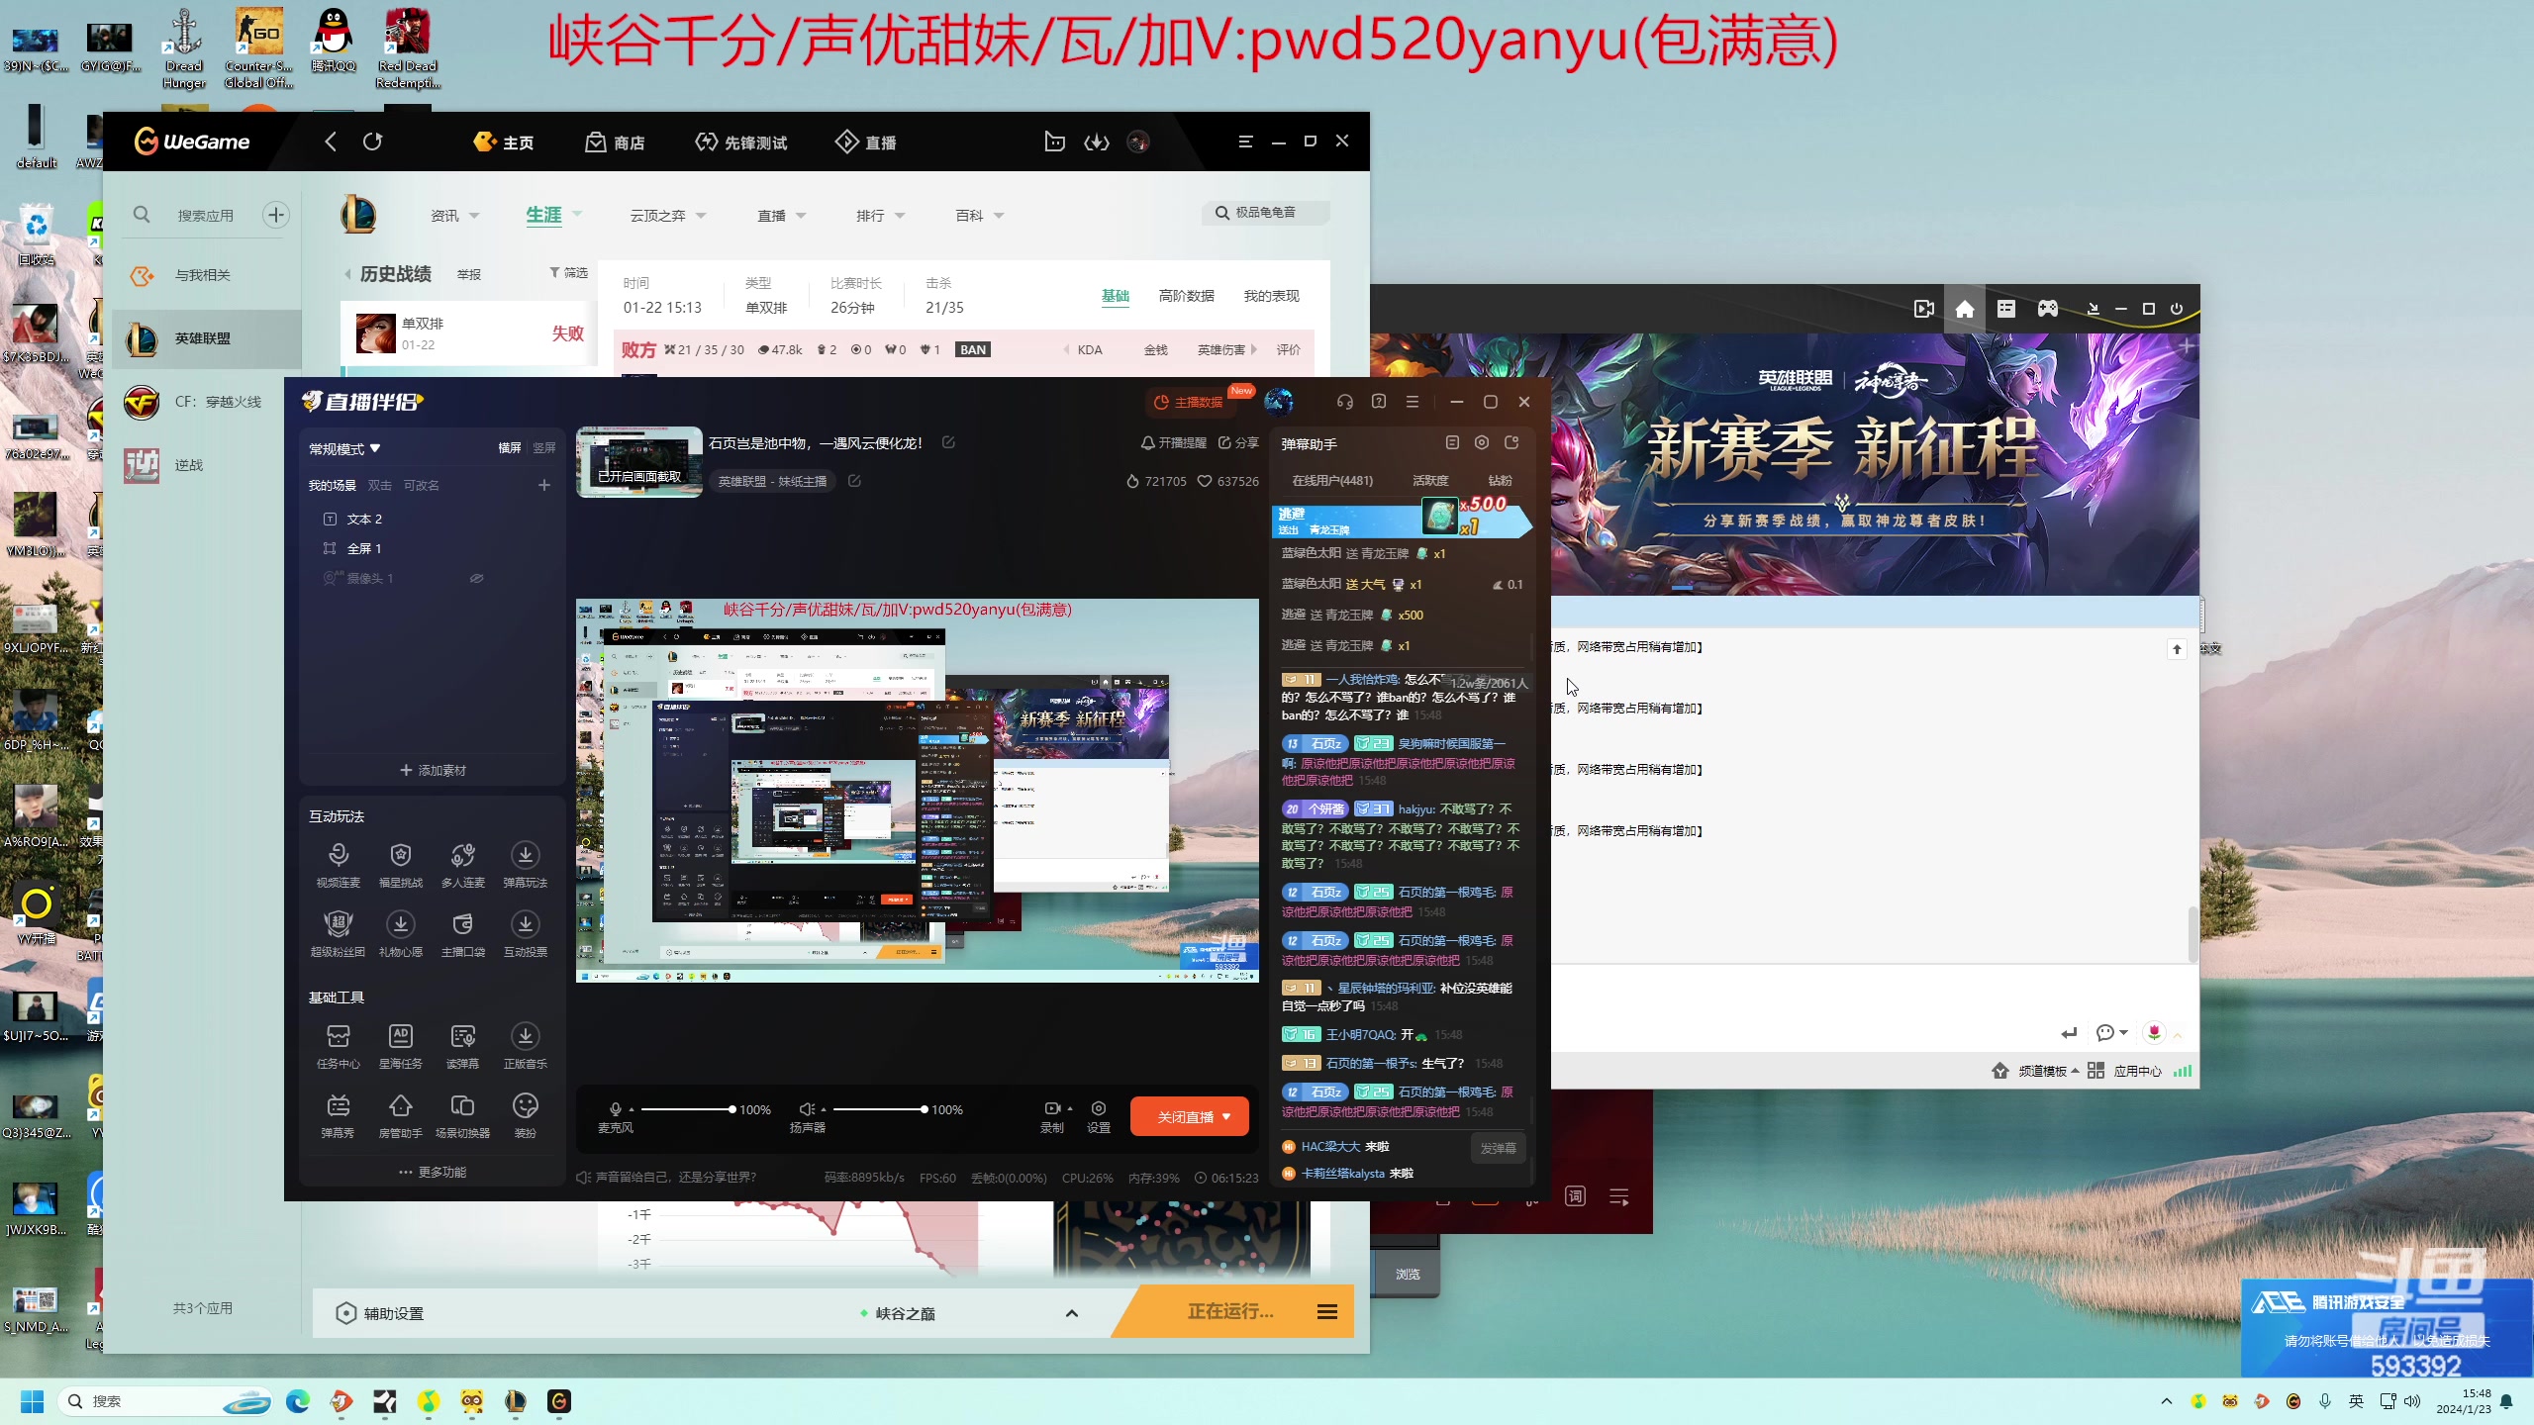Refresh the WeGame page
This screenshot has height=1425, width=2534.
pos(372,142)
